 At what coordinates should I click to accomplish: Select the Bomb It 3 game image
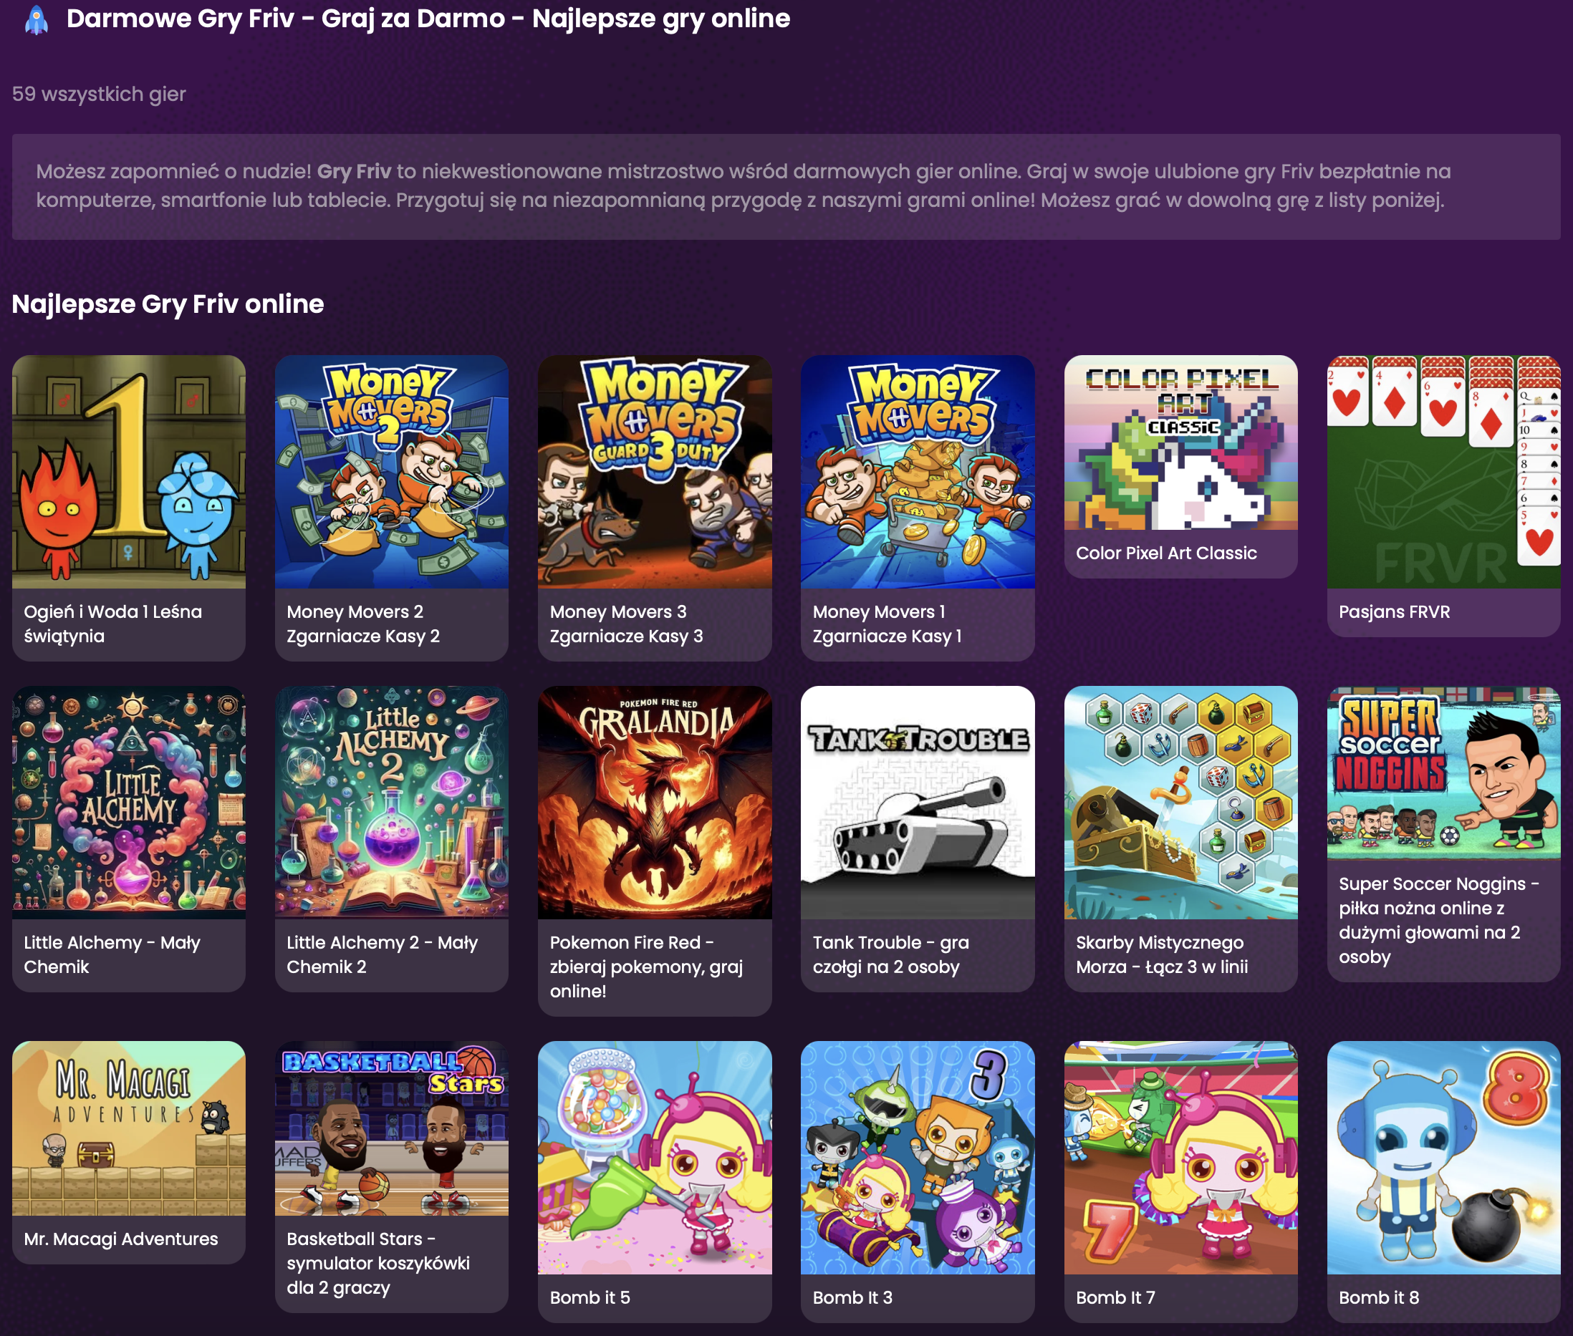point(917,1156)
